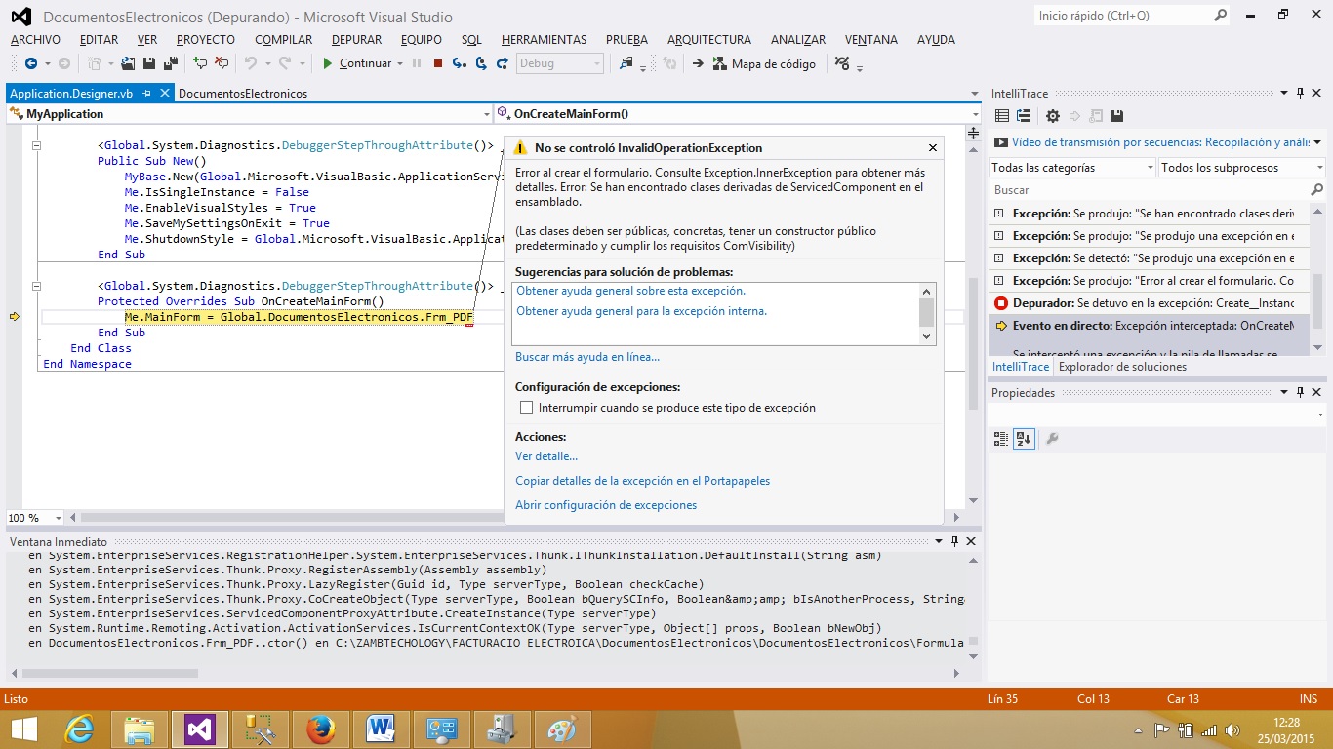The height and width of the screenshot is (749, 1333).
Task: Click Step Over debug icon
Action: pos(481,63)
